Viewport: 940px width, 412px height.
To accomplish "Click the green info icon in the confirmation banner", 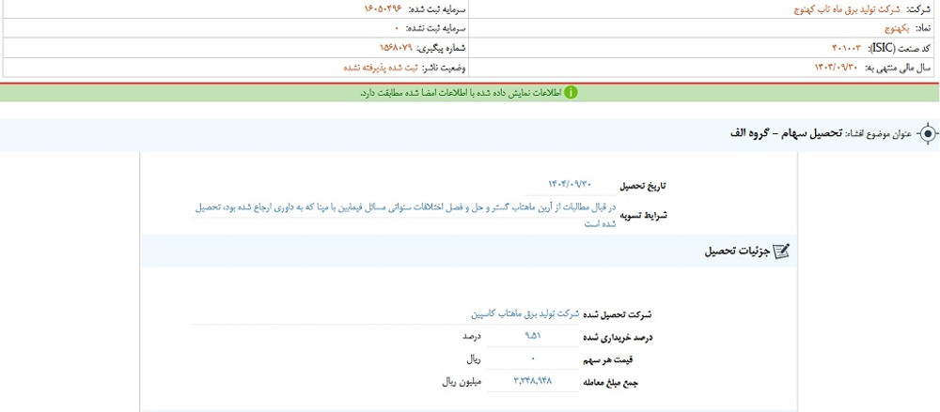I will click(571, 93).
